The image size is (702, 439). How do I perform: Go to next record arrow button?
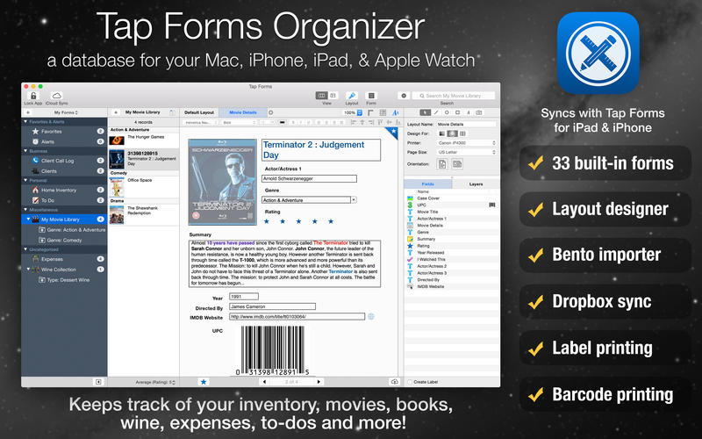coord(318,382)
